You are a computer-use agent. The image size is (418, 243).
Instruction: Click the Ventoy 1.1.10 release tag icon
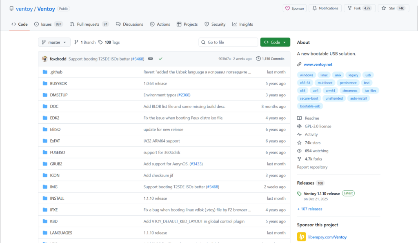(300, 194)
